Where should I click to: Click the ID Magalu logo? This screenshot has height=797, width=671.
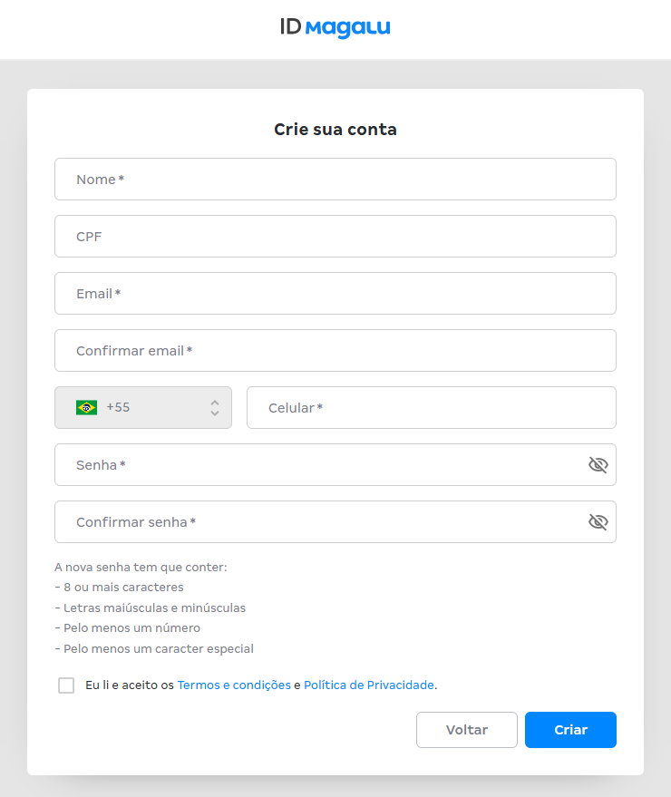tap(335, 28)
